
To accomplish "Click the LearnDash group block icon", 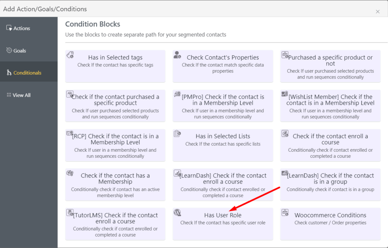I will click(x=285, y=173).
